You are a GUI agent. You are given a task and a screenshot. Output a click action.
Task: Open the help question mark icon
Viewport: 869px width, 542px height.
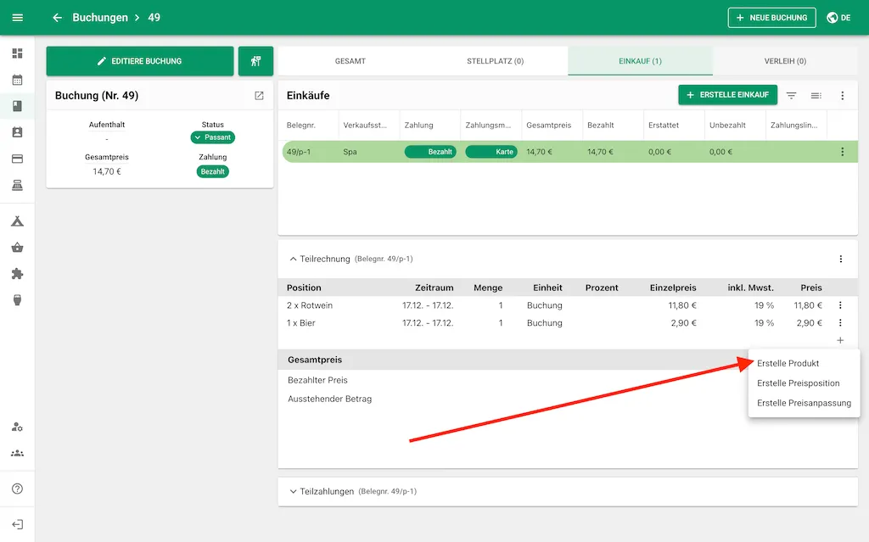click(17, 489)
